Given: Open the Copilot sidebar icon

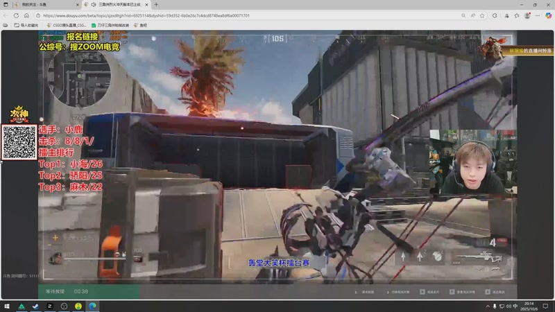Looking at the screenshot, I should coord(548,15).
